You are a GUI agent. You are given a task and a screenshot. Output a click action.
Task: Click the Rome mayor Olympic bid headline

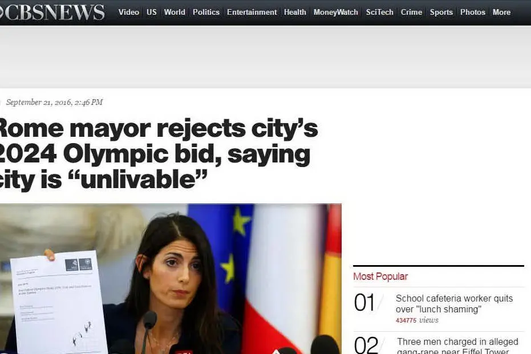(159, 154)
